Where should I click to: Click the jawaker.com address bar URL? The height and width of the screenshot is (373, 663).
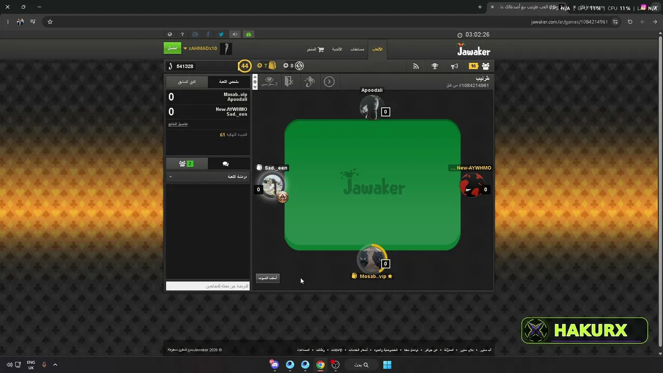(x=569, y=22)
